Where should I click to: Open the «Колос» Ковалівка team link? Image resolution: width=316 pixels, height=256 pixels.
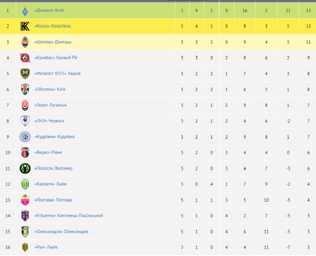point(52,26)
